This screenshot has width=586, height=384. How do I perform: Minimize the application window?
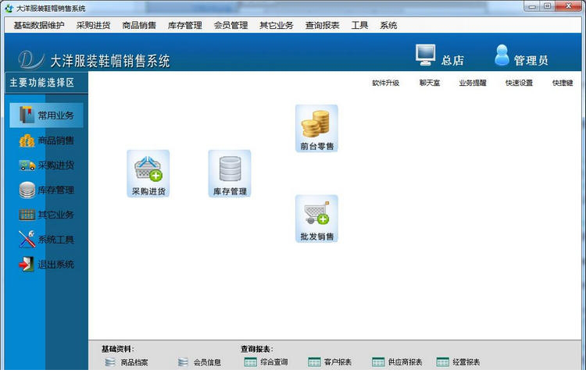coord(532,6)
